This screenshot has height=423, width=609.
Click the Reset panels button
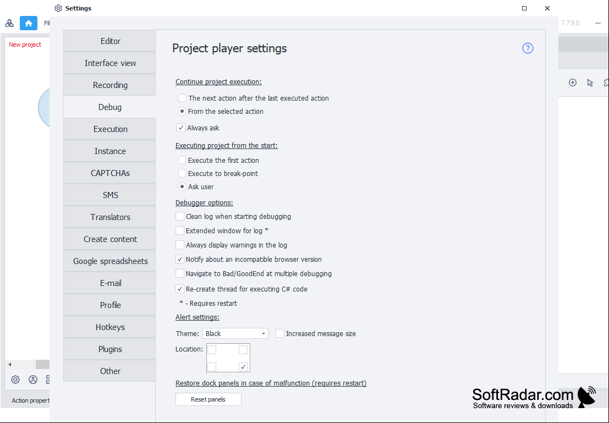click(208, 399)
